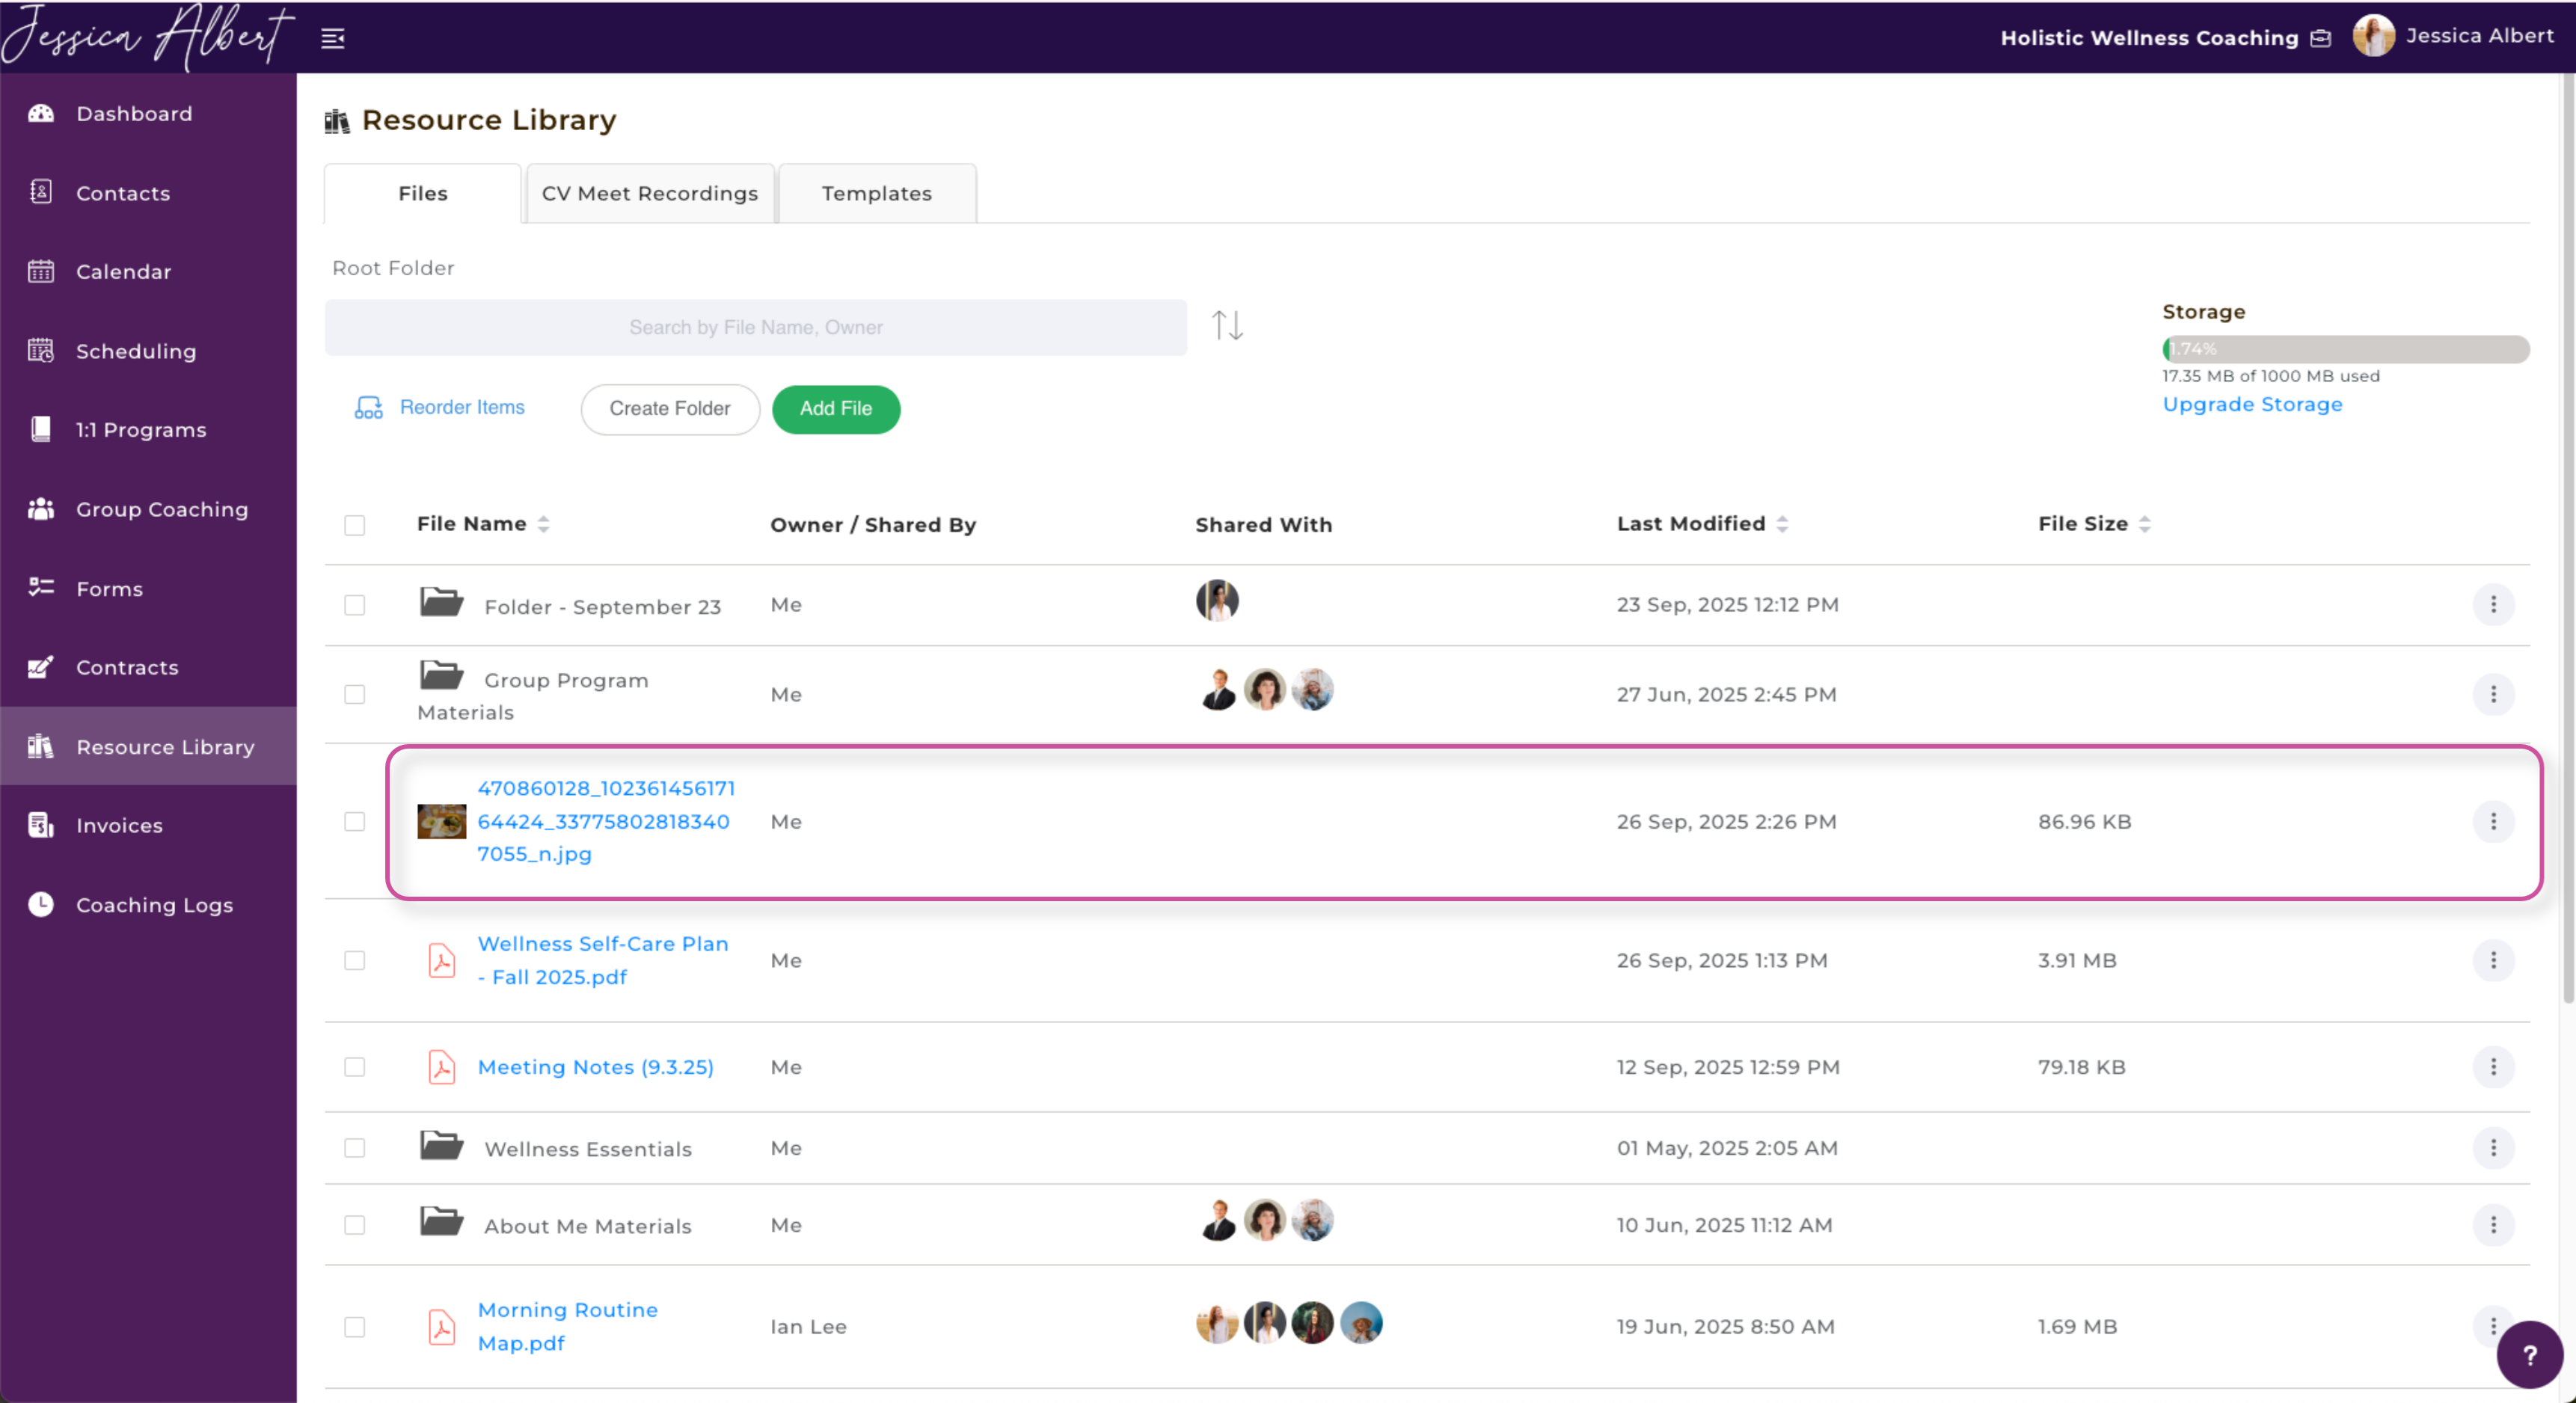Sort by the File Name column arrows

click(x=543, y=524)
